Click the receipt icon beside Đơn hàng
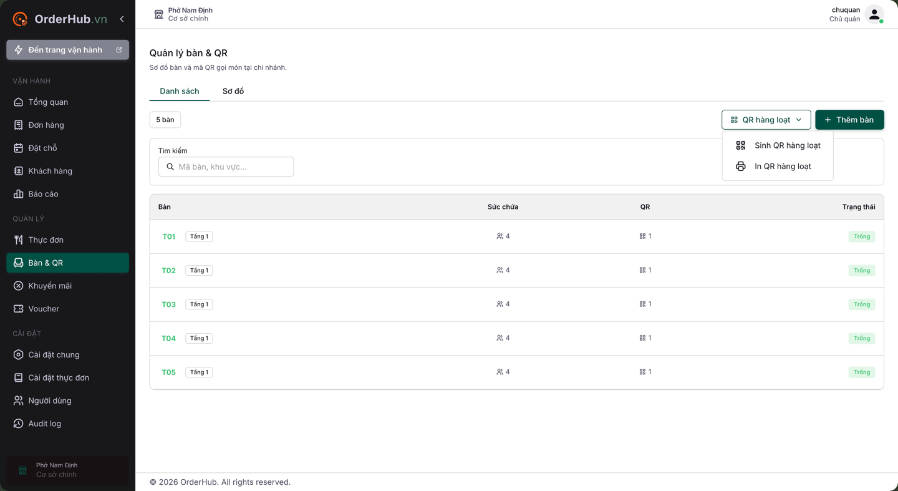The width and height of the screenshot is (898, 491). pos(18,125)
